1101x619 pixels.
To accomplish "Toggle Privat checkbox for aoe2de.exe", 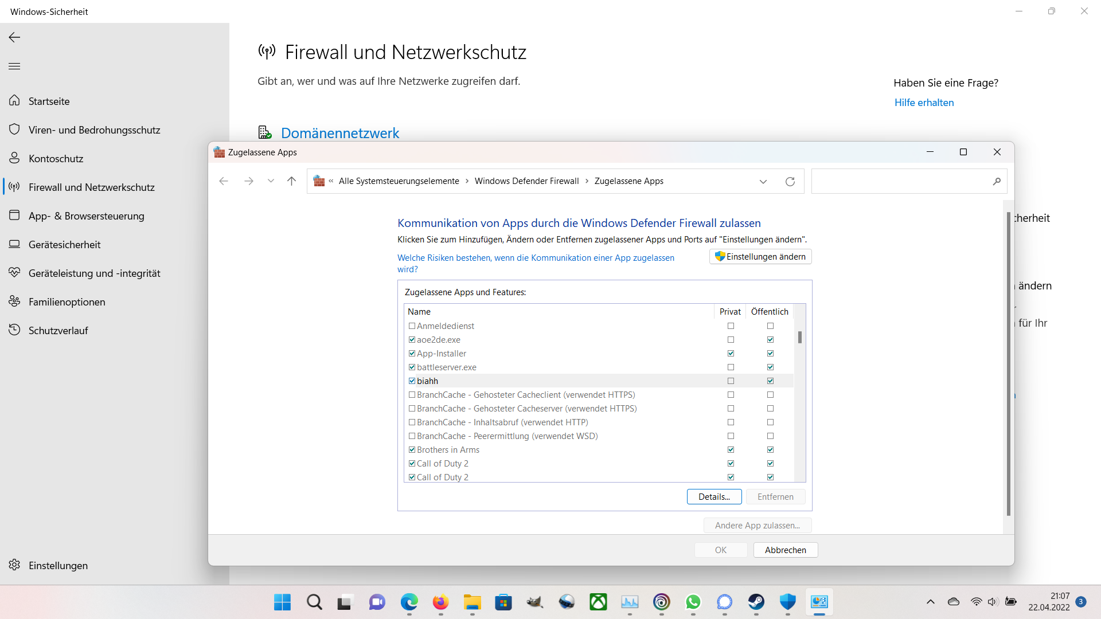I will 731,339.
